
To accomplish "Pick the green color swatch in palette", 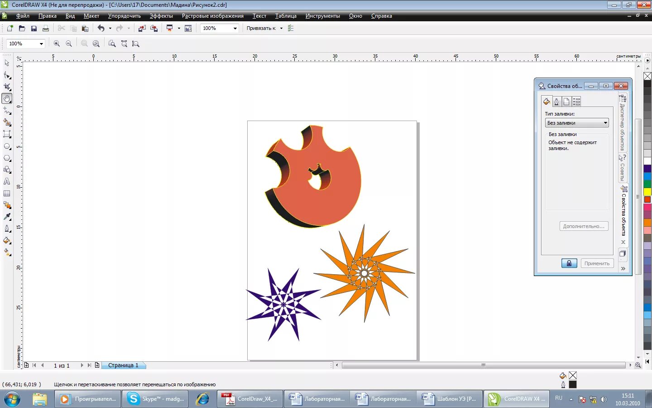I will click(647, 184).
